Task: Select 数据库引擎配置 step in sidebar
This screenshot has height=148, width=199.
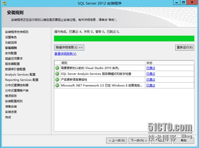Action: (15, 69)
